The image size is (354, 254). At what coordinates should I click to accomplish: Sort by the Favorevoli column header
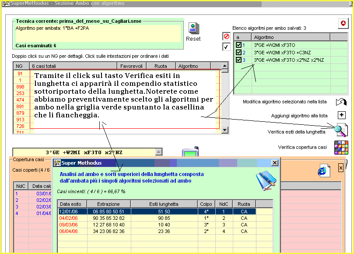(x=132, y=66)
